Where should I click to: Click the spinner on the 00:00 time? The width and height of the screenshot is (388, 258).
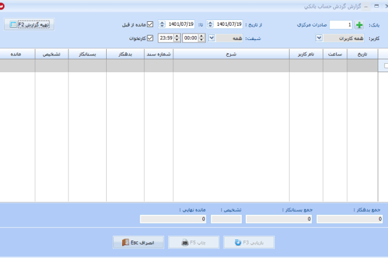201,38
